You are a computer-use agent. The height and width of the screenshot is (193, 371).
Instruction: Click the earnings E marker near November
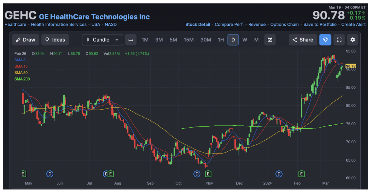tap(208, 174)
